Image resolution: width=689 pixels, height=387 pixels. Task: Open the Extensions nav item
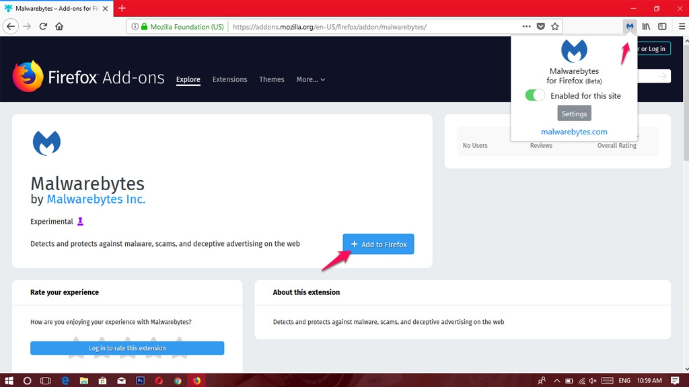[230, 79]
